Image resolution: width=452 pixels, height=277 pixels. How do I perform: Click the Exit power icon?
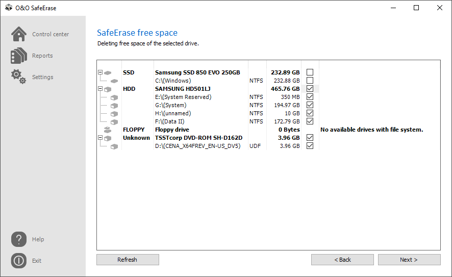(x=19, y=261)
